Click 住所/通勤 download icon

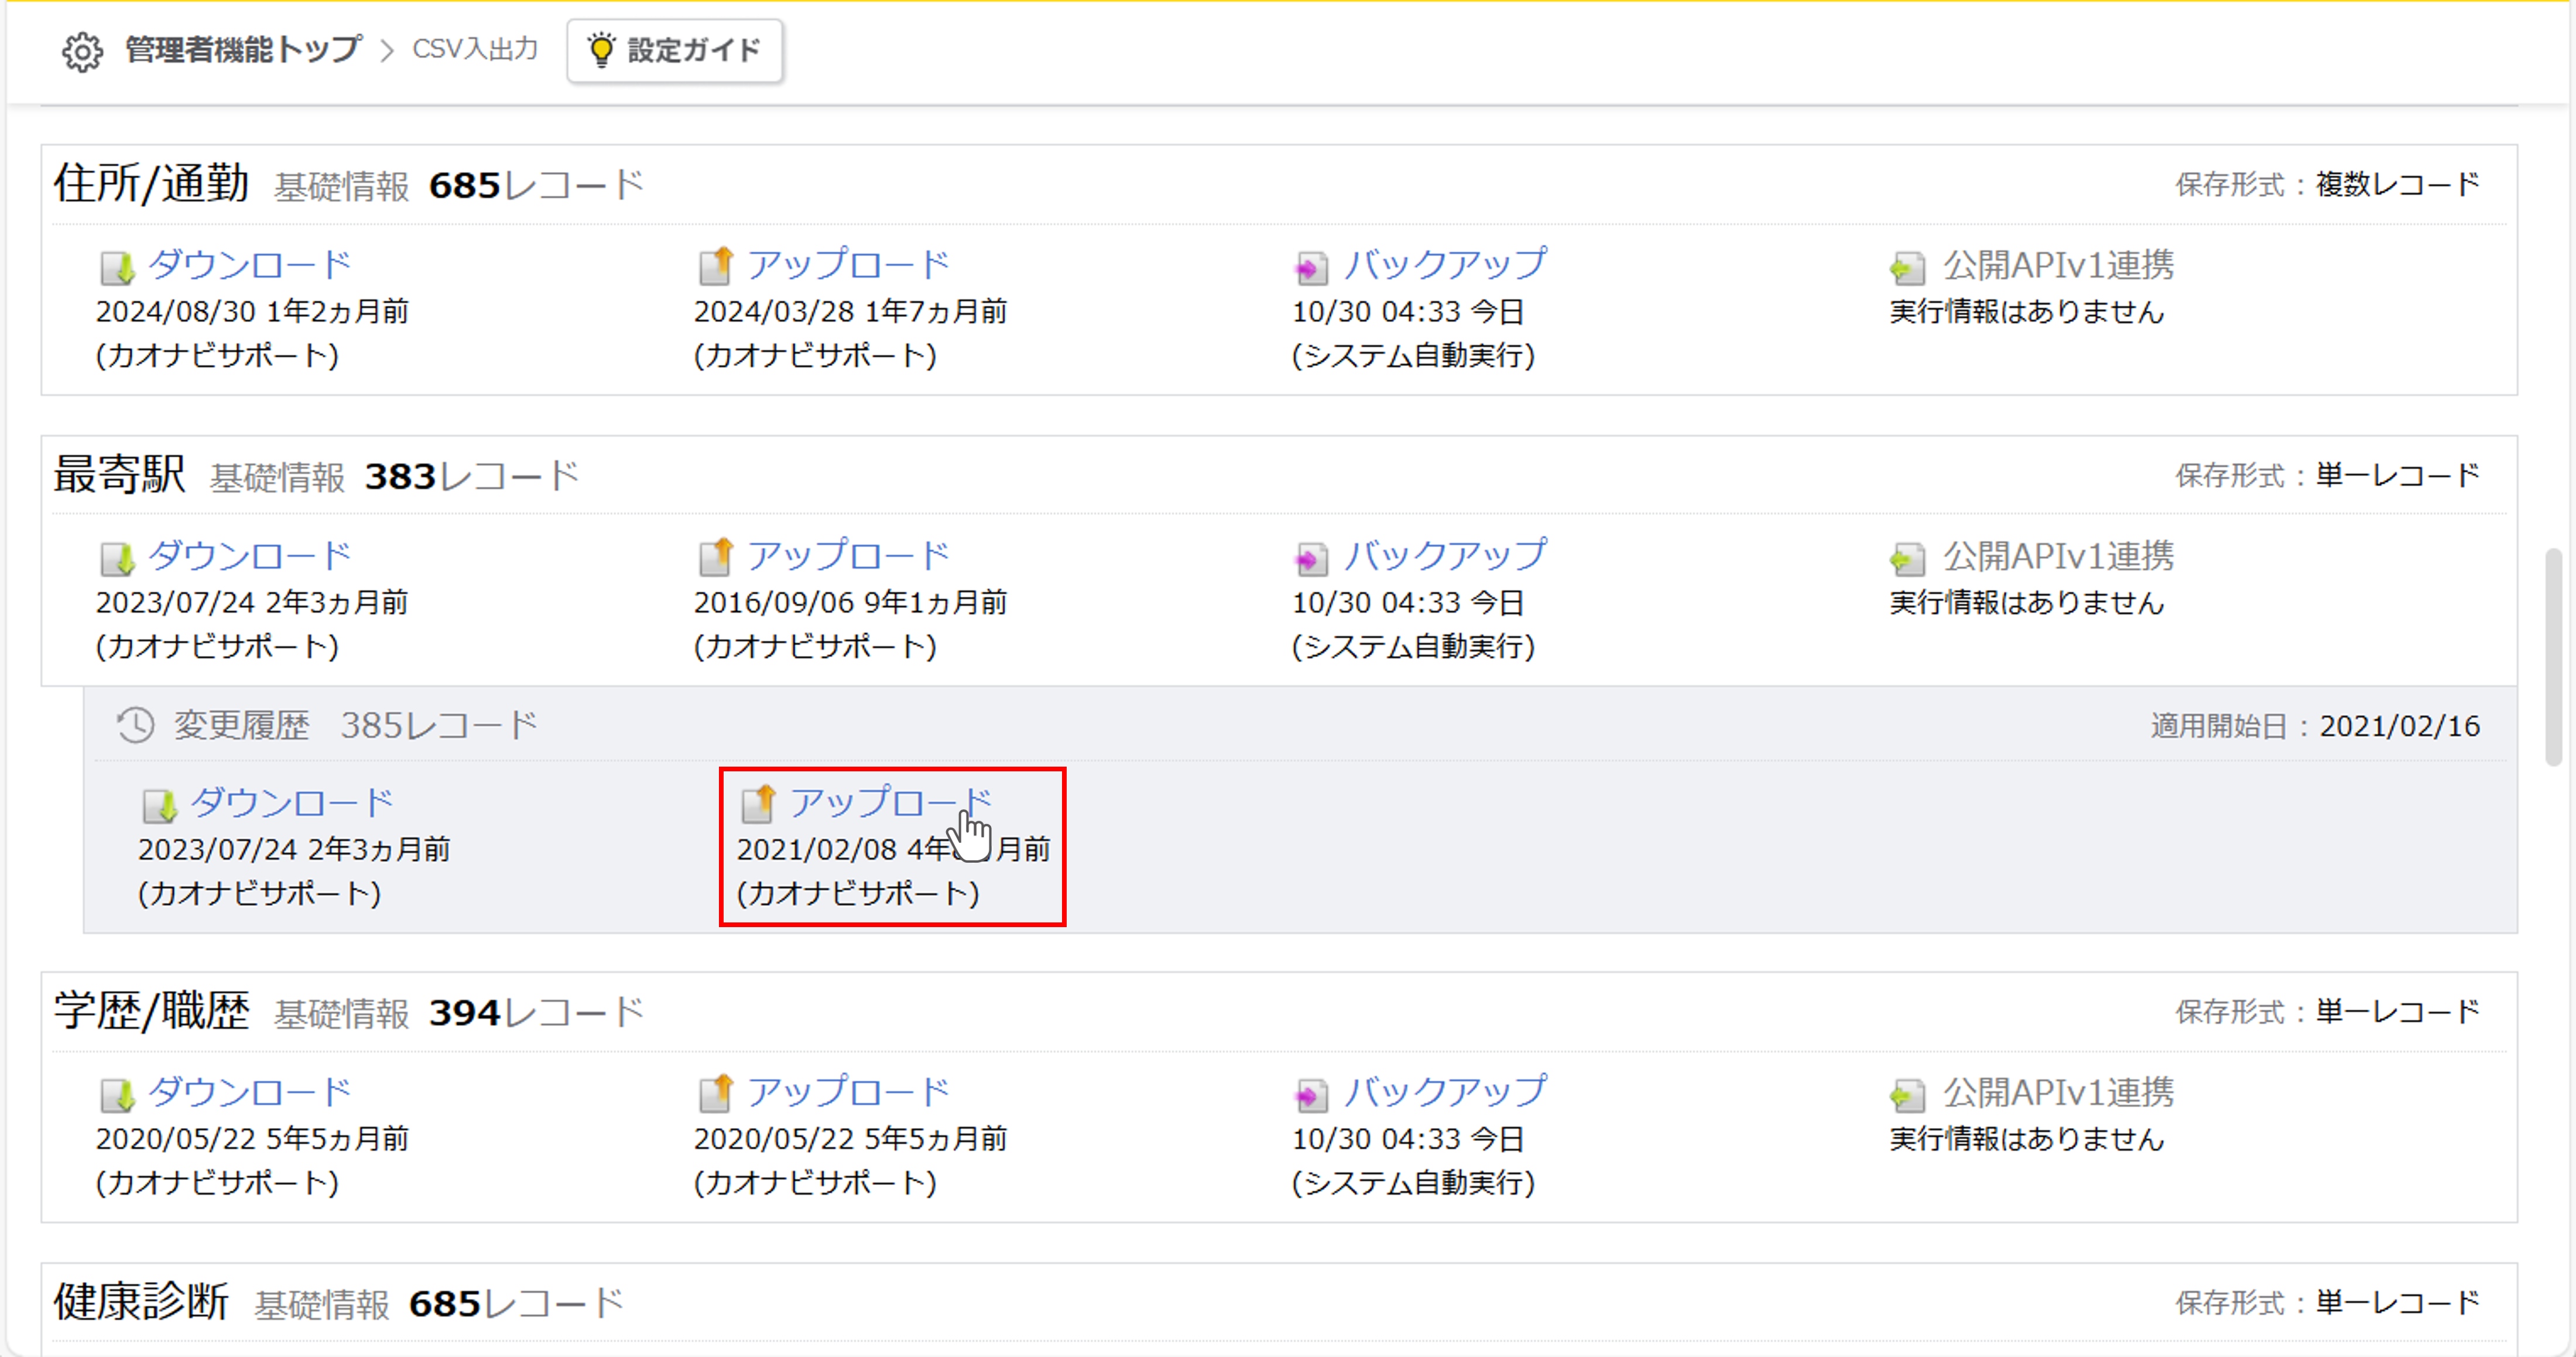point(117,267)
